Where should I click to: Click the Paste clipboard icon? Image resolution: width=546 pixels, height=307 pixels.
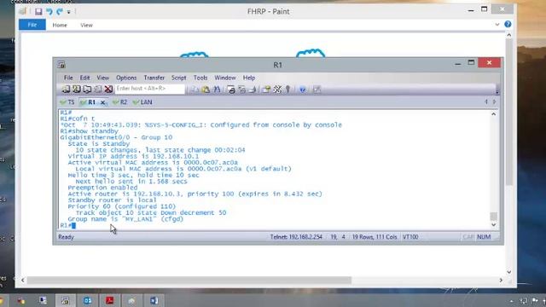click(x=206, y=90)
